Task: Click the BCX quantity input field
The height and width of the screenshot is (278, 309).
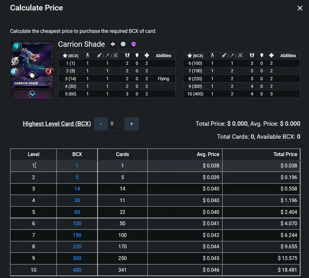Action: tap(116, 124)
